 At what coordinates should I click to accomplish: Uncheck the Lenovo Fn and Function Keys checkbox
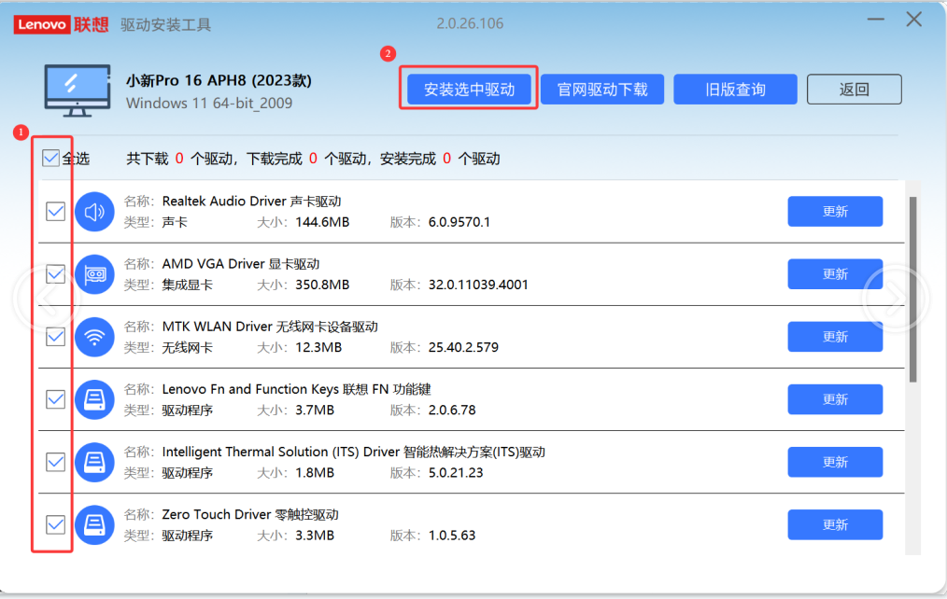55,400
